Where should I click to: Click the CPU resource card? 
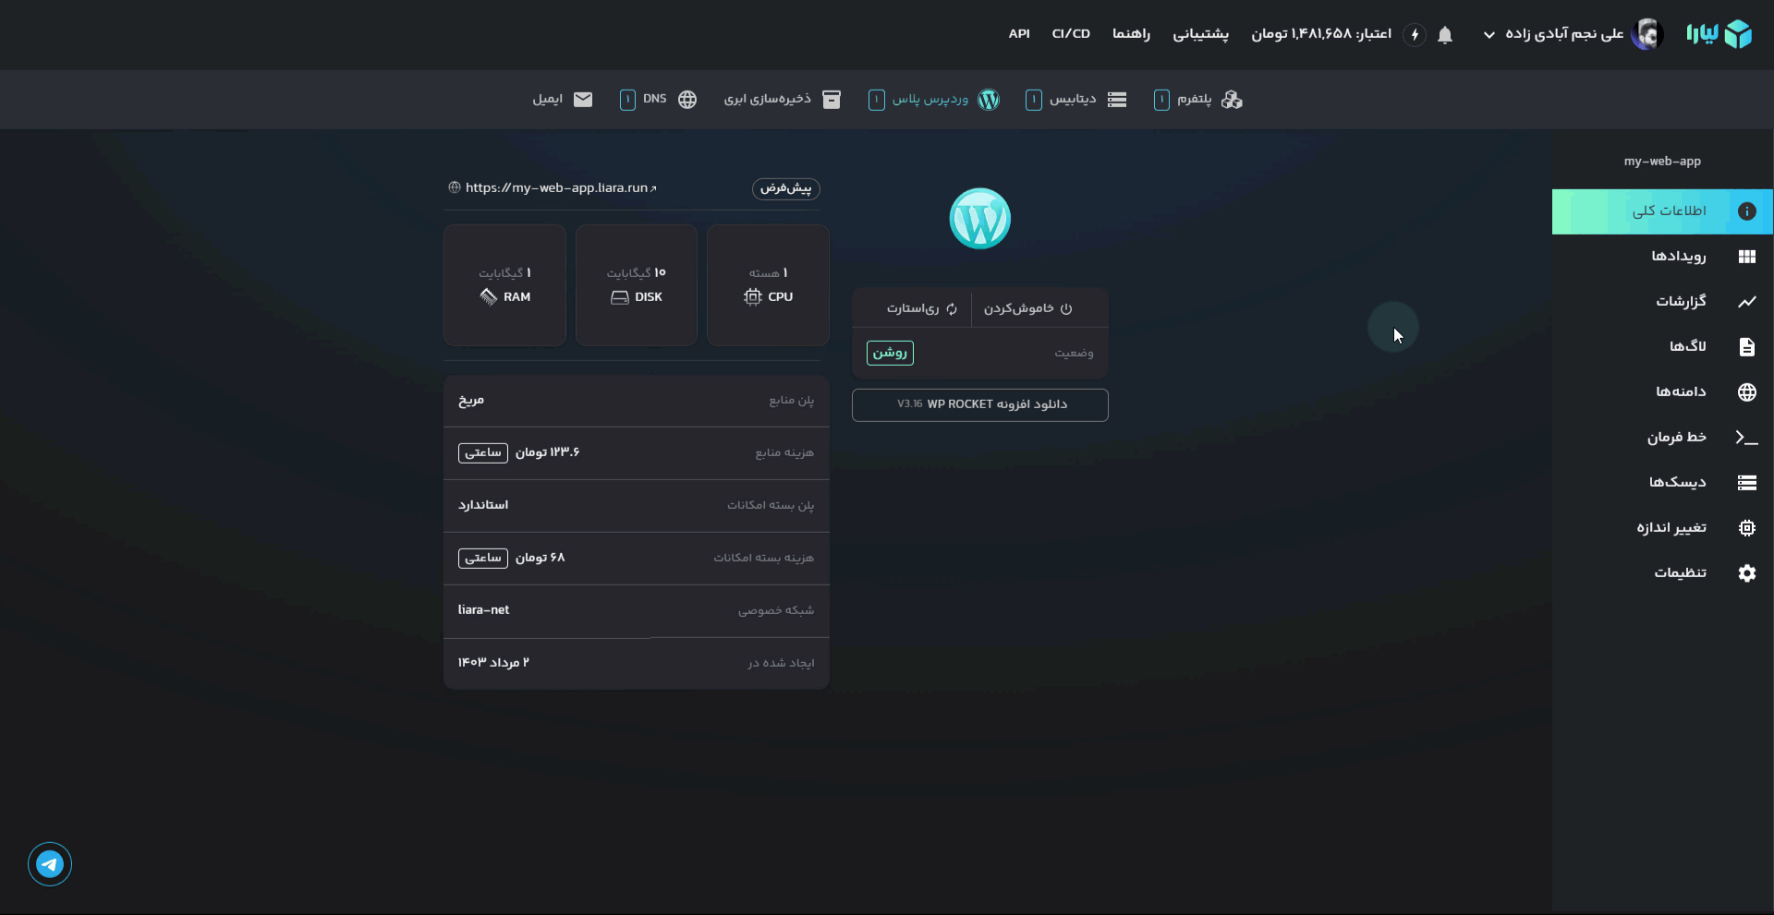768,285
